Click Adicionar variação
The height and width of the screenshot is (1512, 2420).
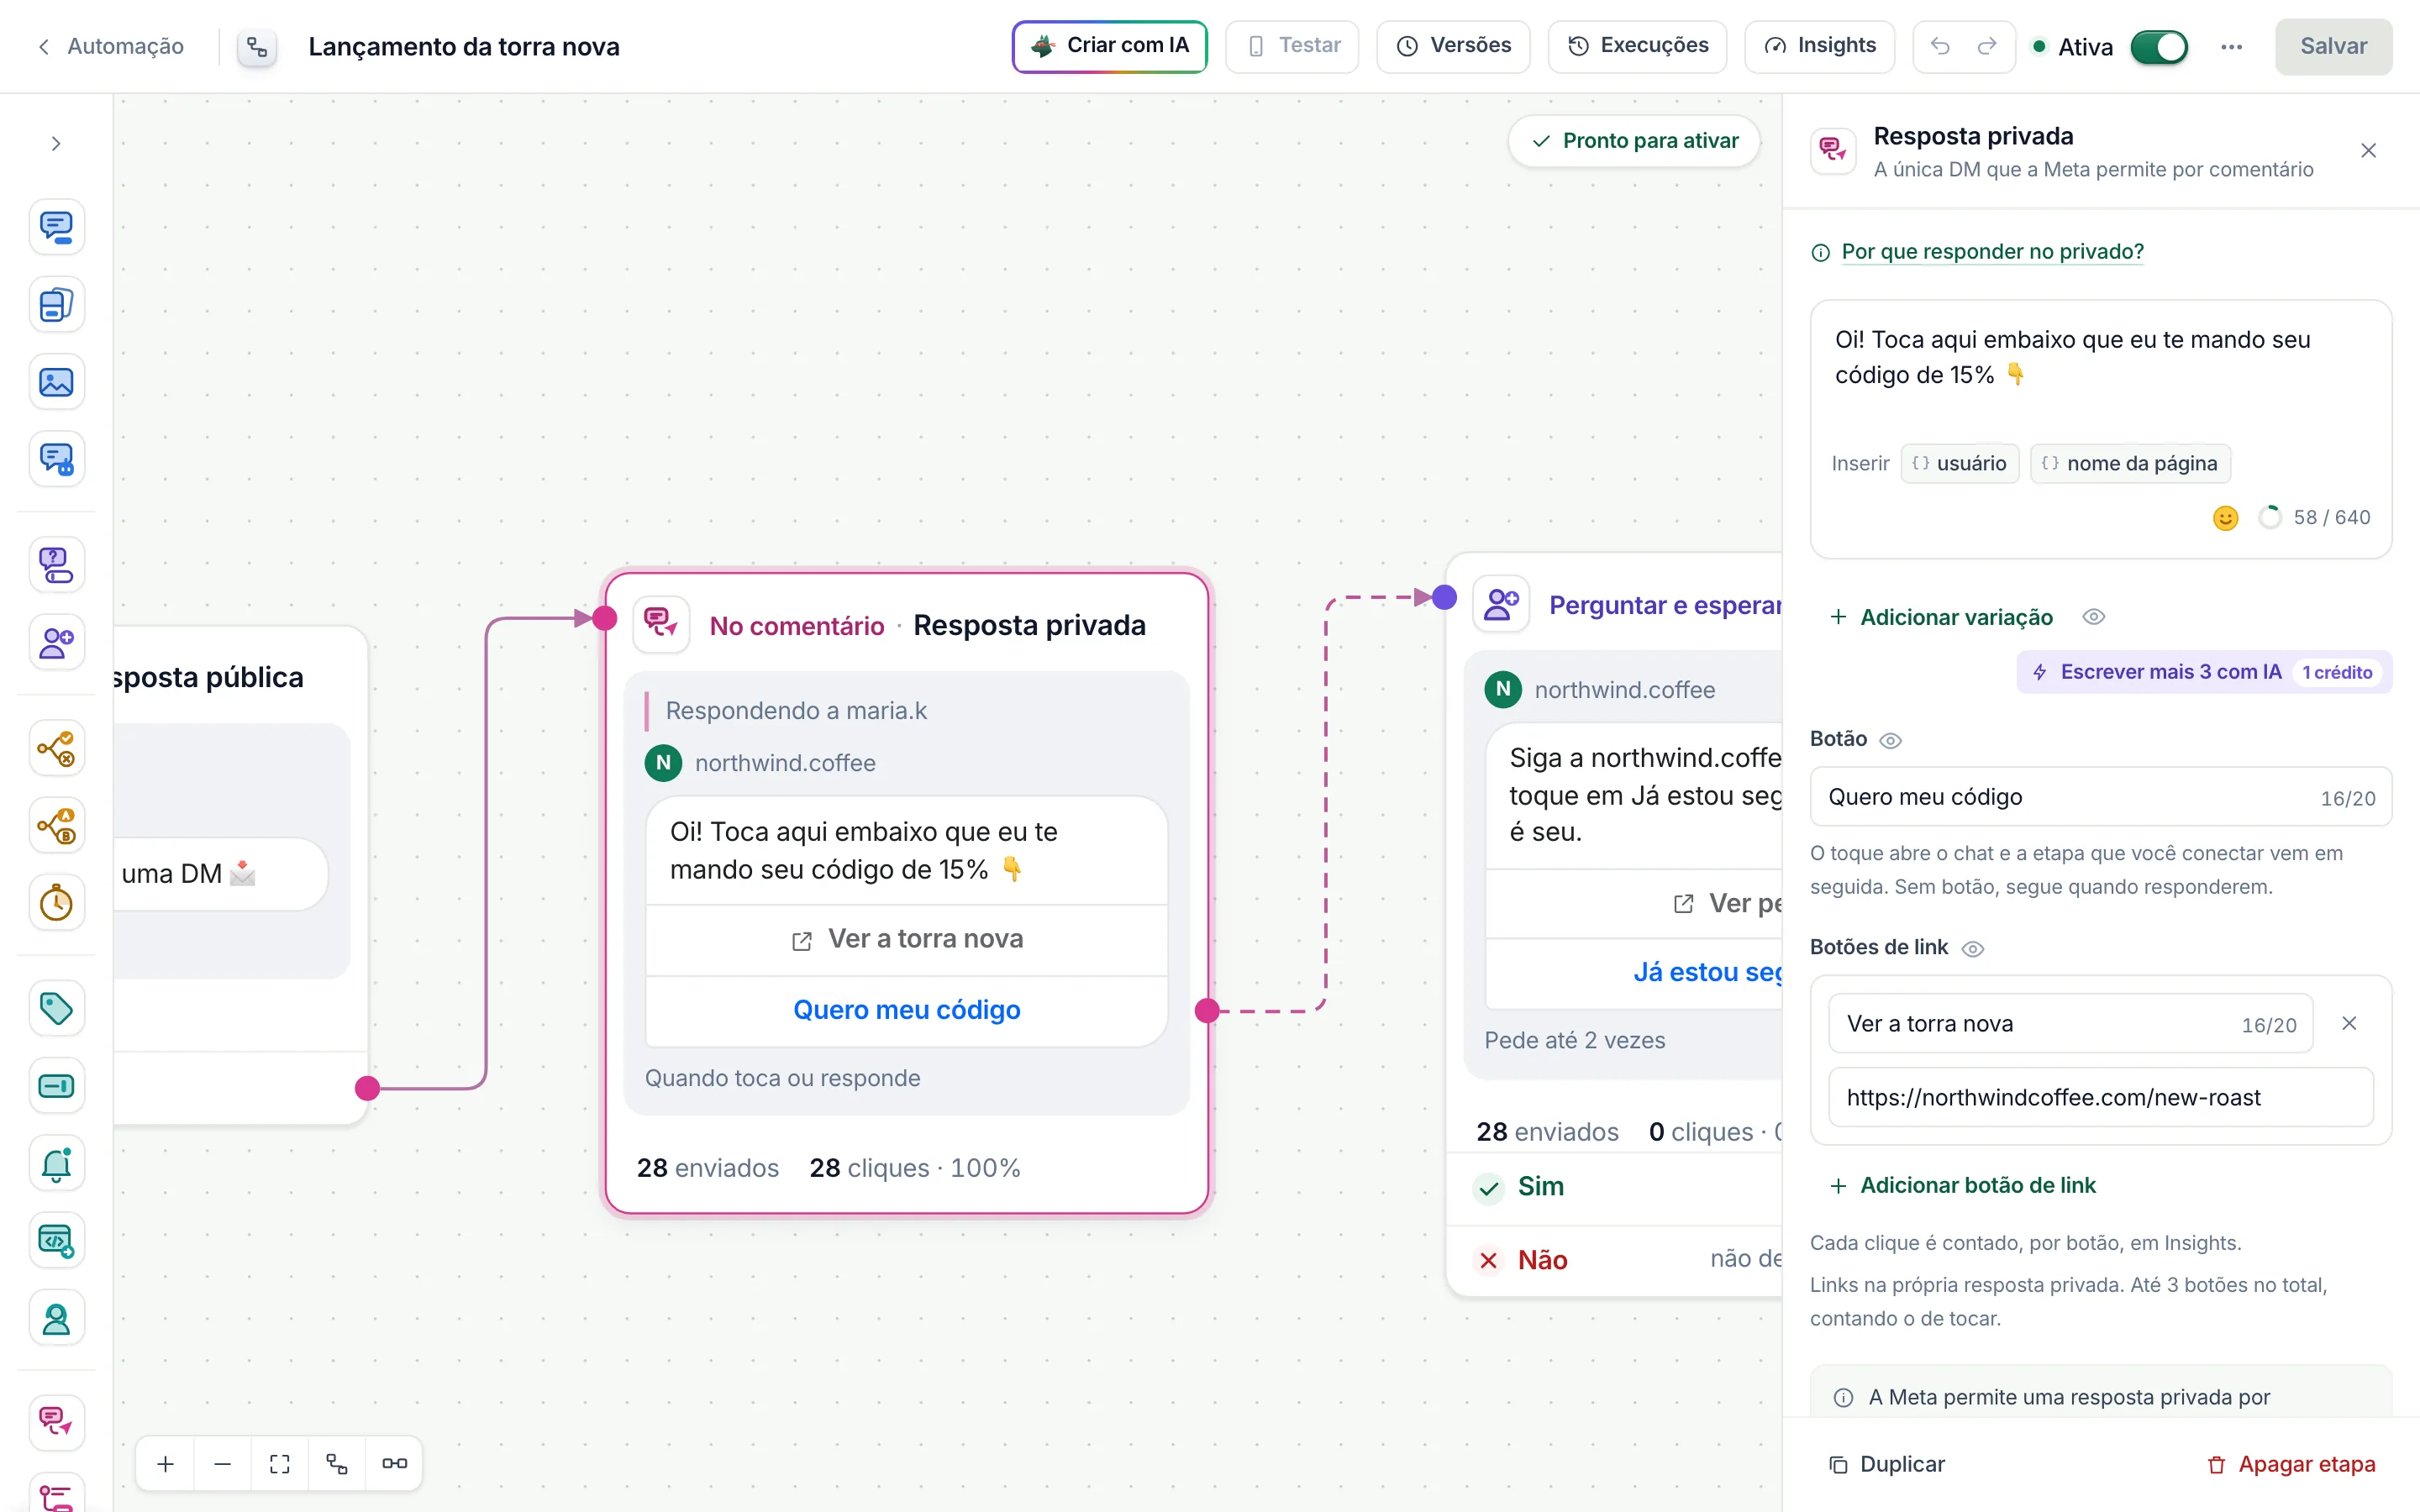coord(1941,617)
